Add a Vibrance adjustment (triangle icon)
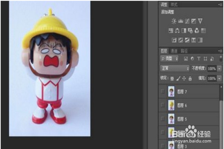Image resolution: width=224 pixels, height=149 pixels. point(200,21)
